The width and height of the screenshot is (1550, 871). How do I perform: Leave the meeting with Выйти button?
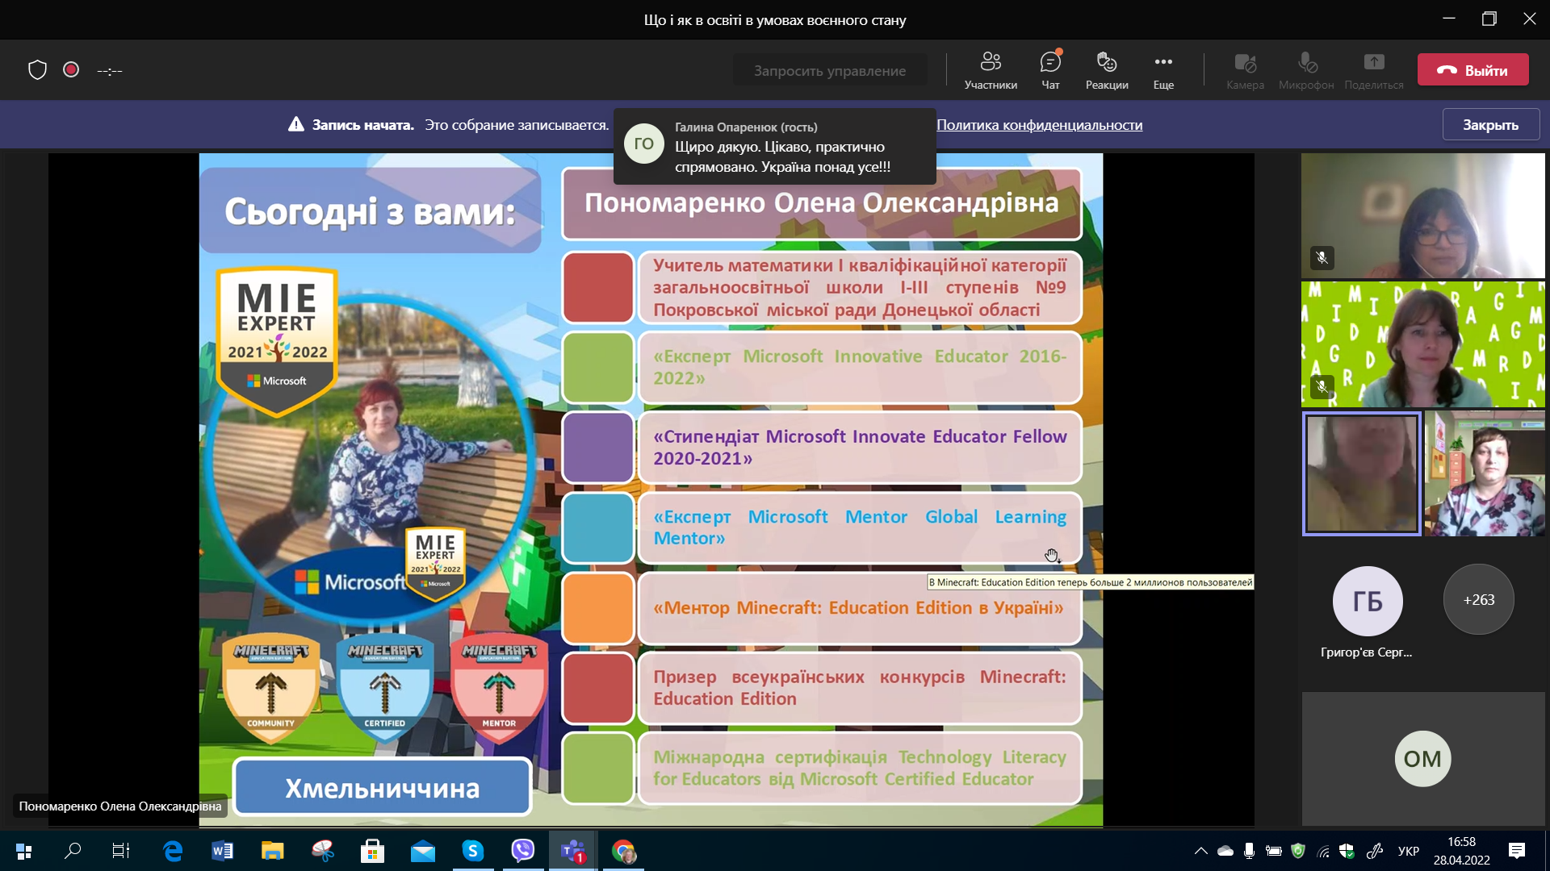pos(1473,70)
